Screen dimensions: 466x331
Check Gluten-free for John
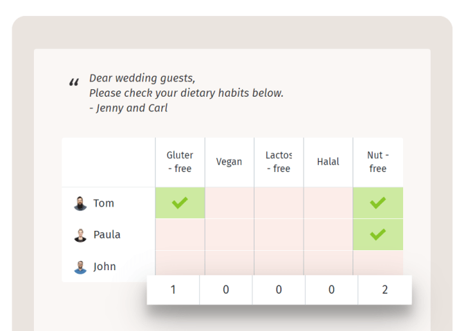180,263
